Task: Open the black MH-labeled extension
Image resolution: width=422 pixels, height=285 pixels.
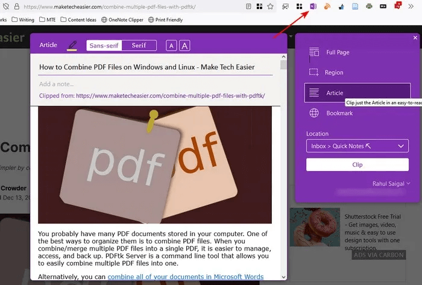Action: 383,6
